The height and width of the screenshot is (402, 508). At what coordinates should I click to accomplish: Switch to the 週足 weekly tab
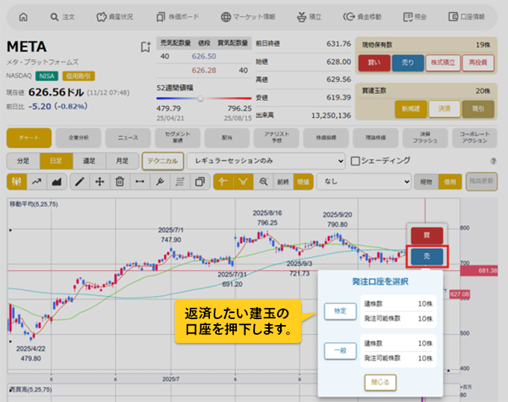(x=89, y=160)
